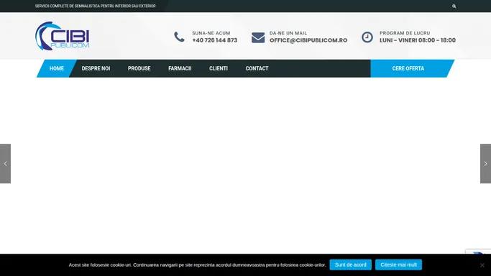The width and height of the screenshot is (491, 276).
Task: Click the phone handset icon
Action: pyautogui.click(x=179, y=37)
